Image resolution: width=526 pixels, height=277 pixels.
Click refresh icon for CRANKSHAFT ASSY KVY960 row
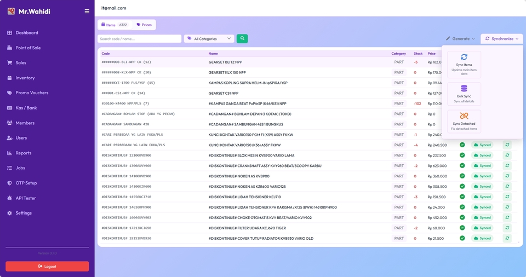pos(507,166)
